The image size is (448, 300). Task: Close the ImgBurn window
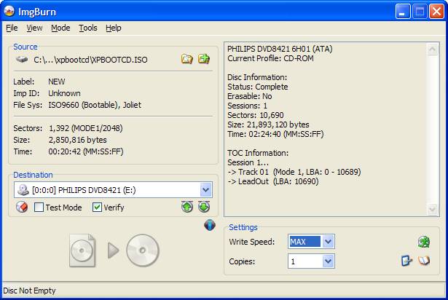click(436, 12)
